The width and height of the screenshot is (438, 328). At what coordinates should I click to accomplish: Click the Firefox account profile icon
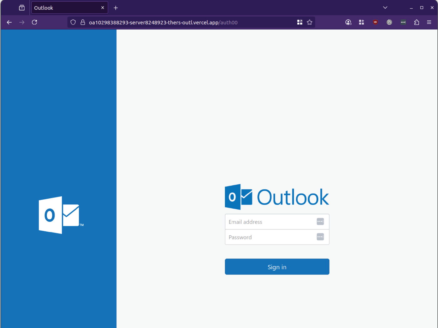(348, 22)
